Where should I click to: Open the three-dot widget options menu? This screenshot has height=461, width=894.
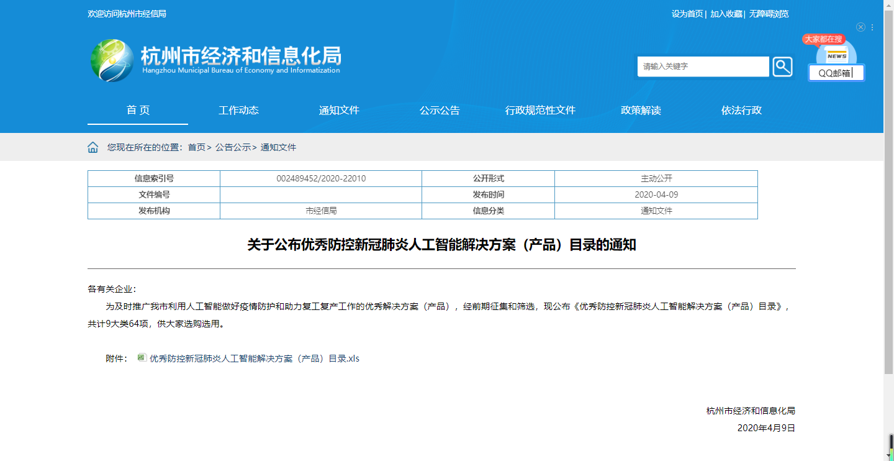(872, 27)
